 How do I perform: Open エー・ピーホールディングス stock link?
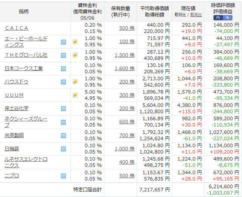coord(26,42)
